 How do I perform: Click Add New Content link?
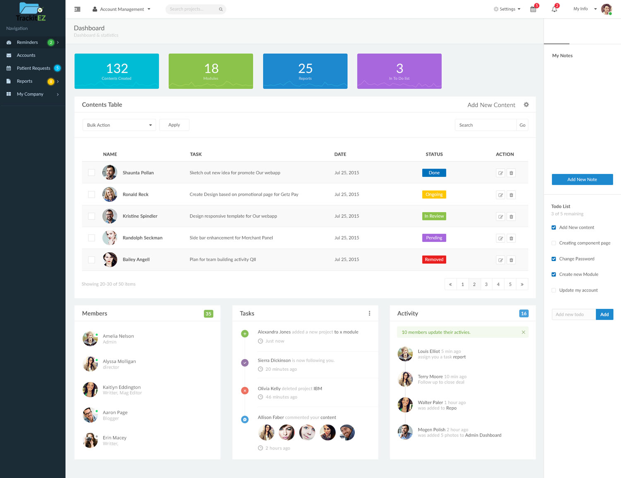(x=491, y=105)
